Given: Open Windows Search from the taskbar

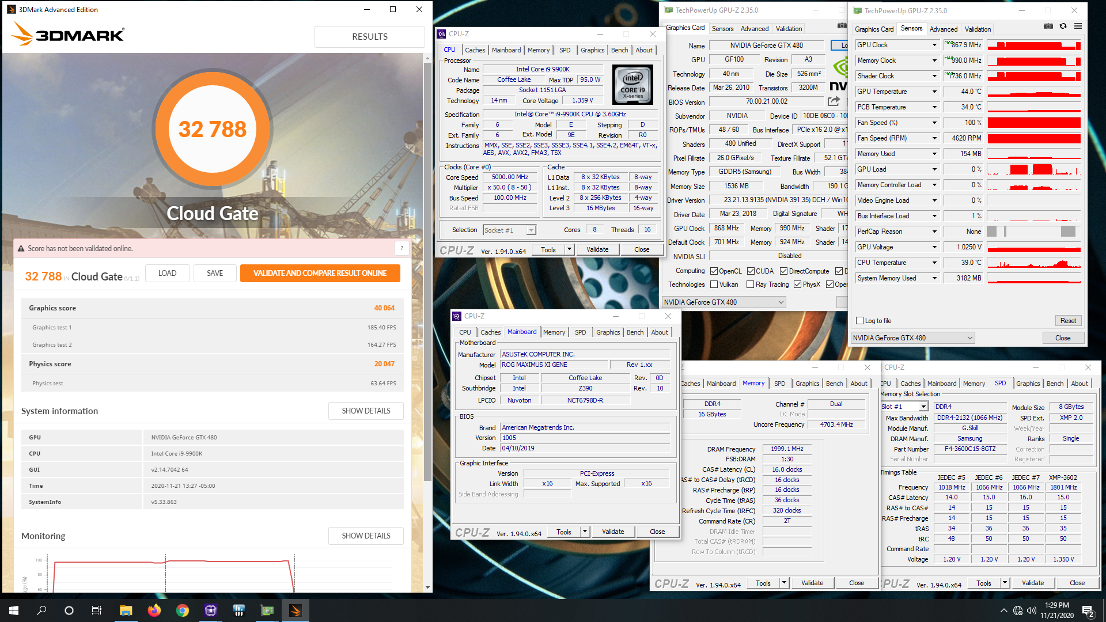Looking at the screenshot, I should point(41,610).
